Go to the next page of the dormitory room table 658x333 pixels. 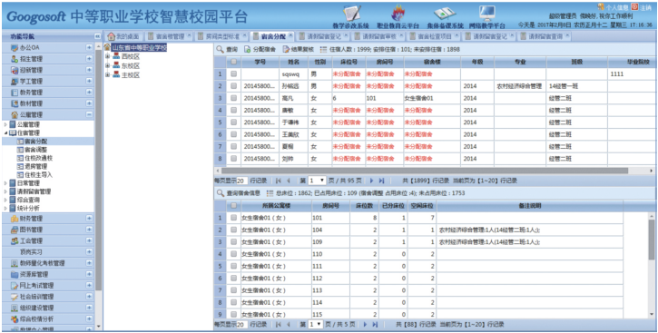pyautogui.click(x=365, y=325)
